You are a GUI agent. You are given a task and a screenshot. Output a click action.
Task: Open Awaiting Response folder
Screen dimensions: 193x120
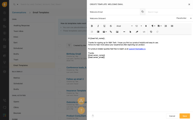pos(22,26)
